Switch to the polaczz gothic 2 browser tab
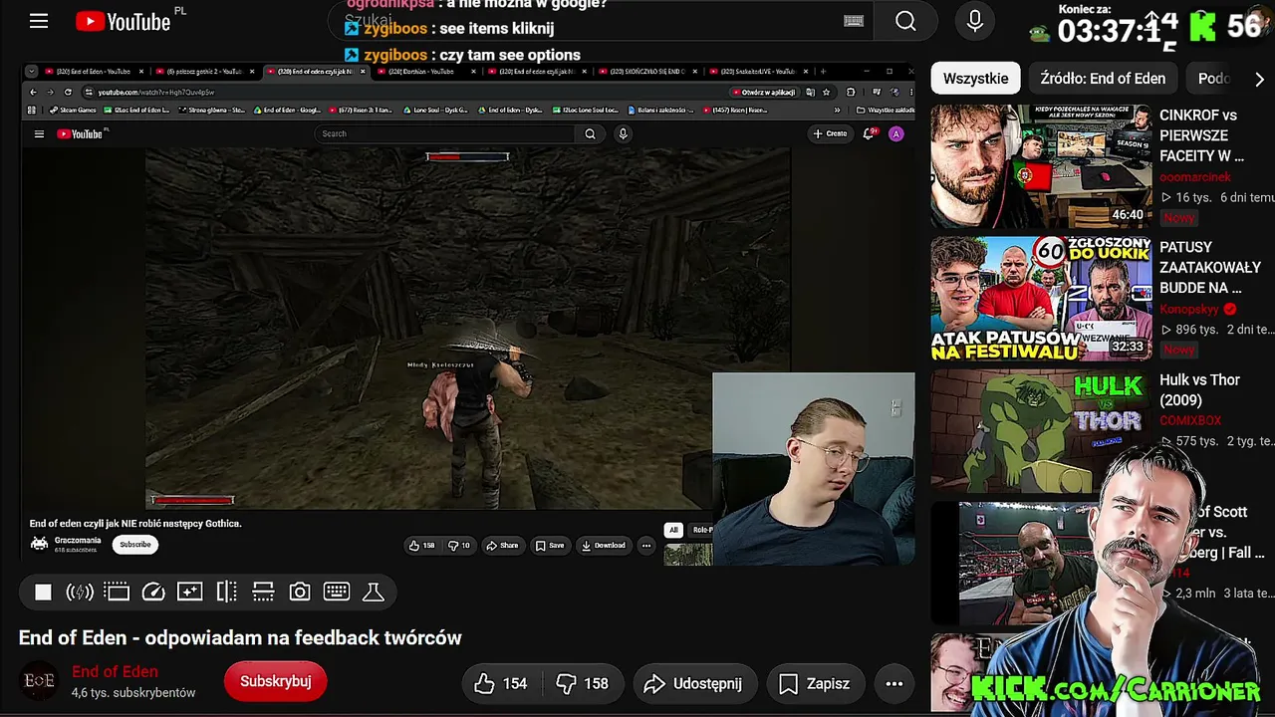This screenshot has width=1275, height=717. click(204, 72)
